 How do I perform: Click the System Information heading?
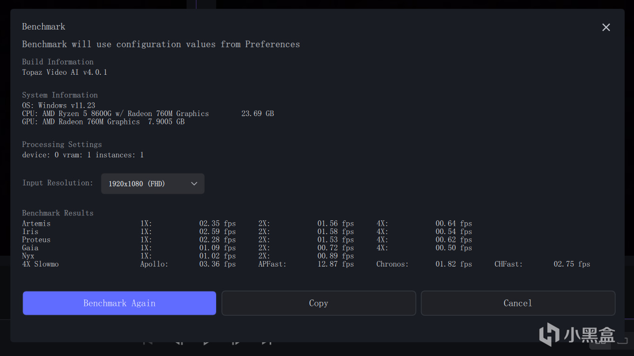click(x=60, y=95)
